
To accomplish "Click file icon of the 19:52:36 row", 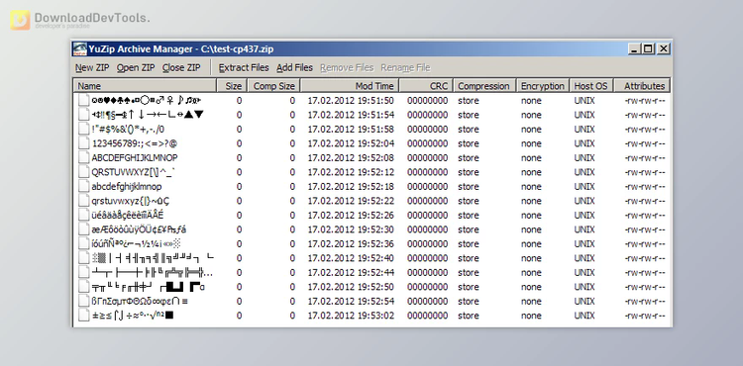I will click(x=84, y=243).
